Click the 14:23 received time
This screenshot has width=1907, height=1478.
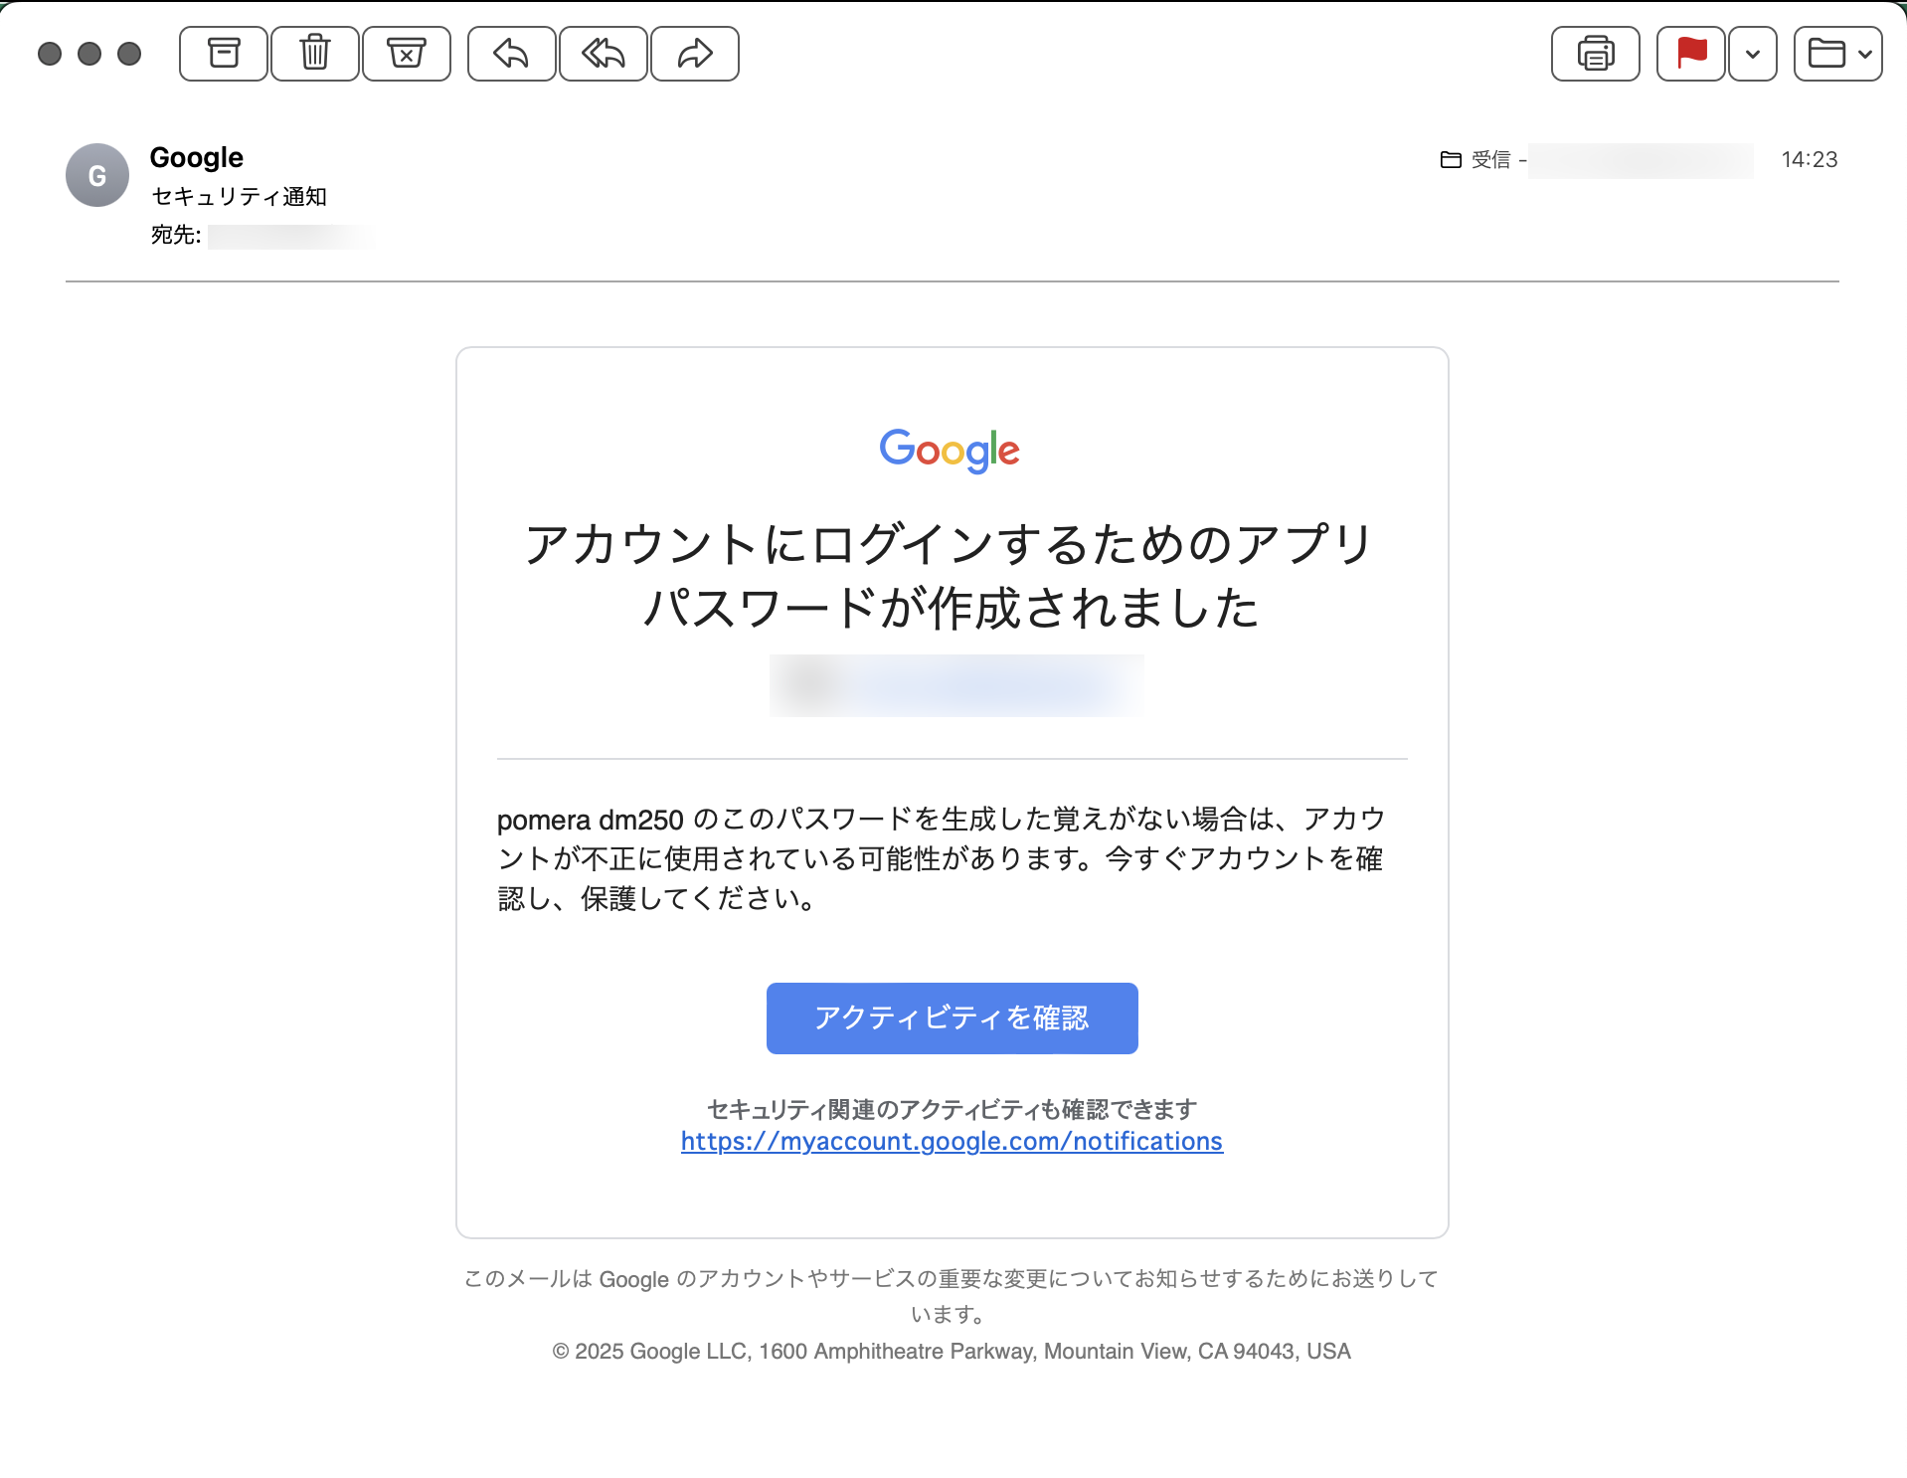[1810, 159]
